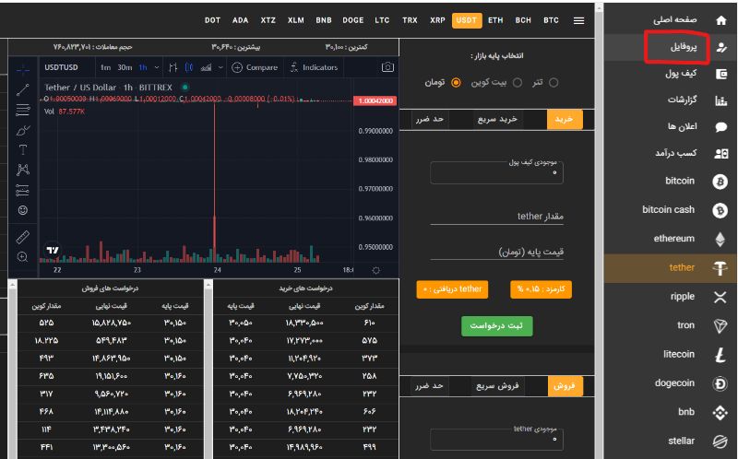Screen dimensions: 738x459
Task: Select the crosshair cursor tool
Action: click(x=22, y=70)
